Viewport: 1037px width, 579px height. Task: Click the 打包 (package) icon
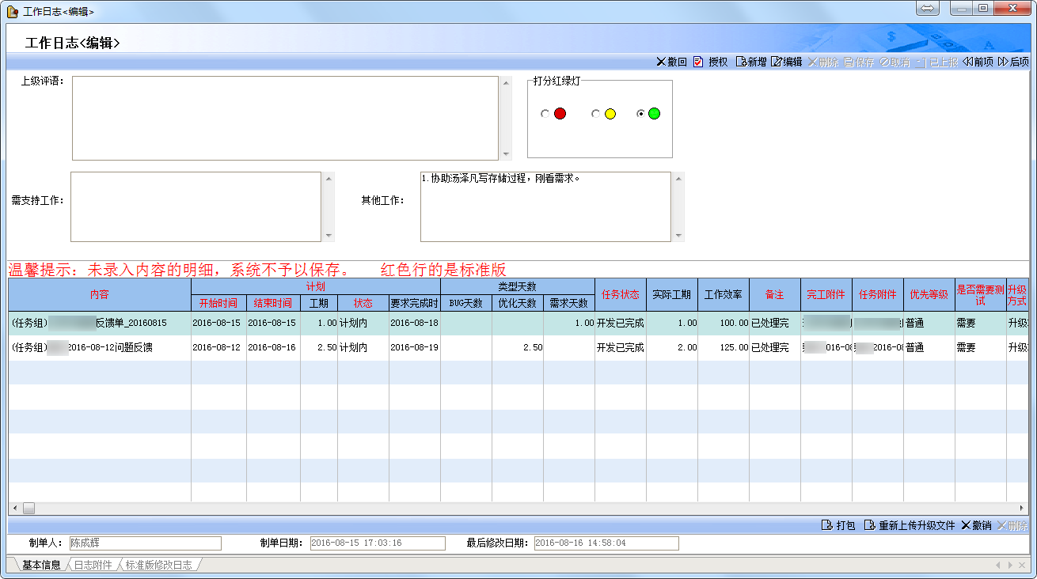(827, 525)
